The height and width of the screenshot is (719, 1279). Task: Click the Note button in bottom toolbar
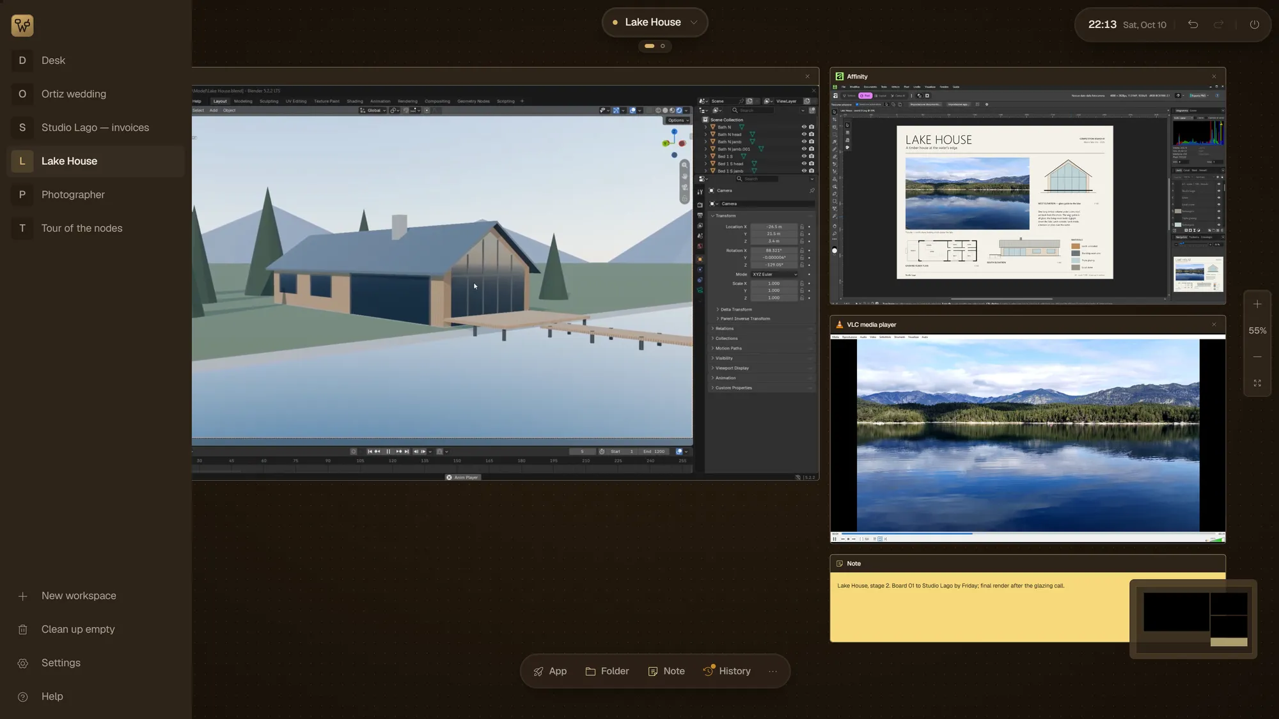tap(666, 671)
